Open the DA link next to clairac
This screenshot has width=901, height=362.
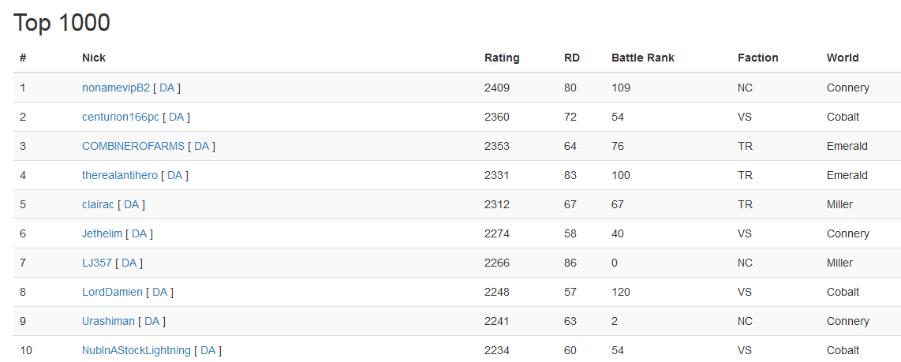pos(131,204)
